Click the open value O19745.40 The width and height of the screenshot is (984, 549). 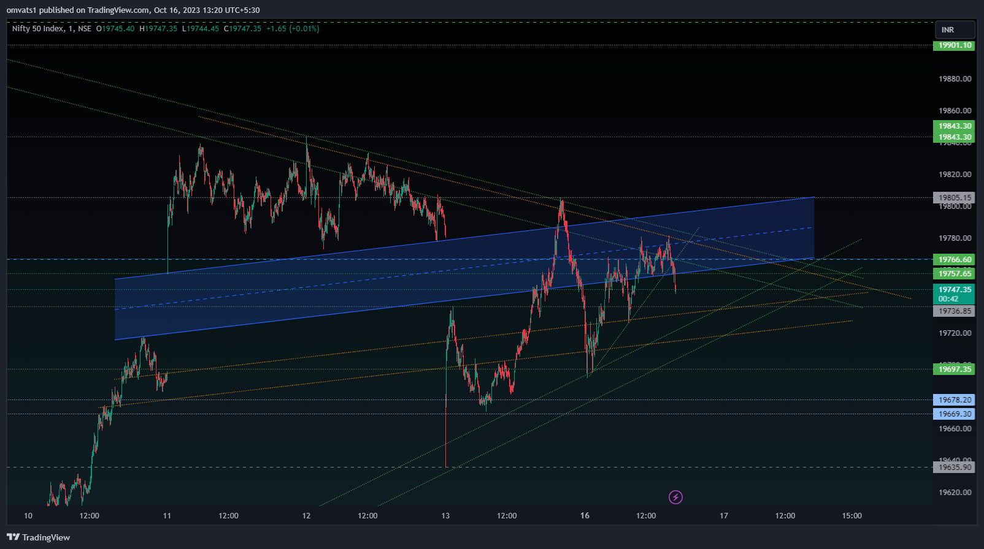115,29
